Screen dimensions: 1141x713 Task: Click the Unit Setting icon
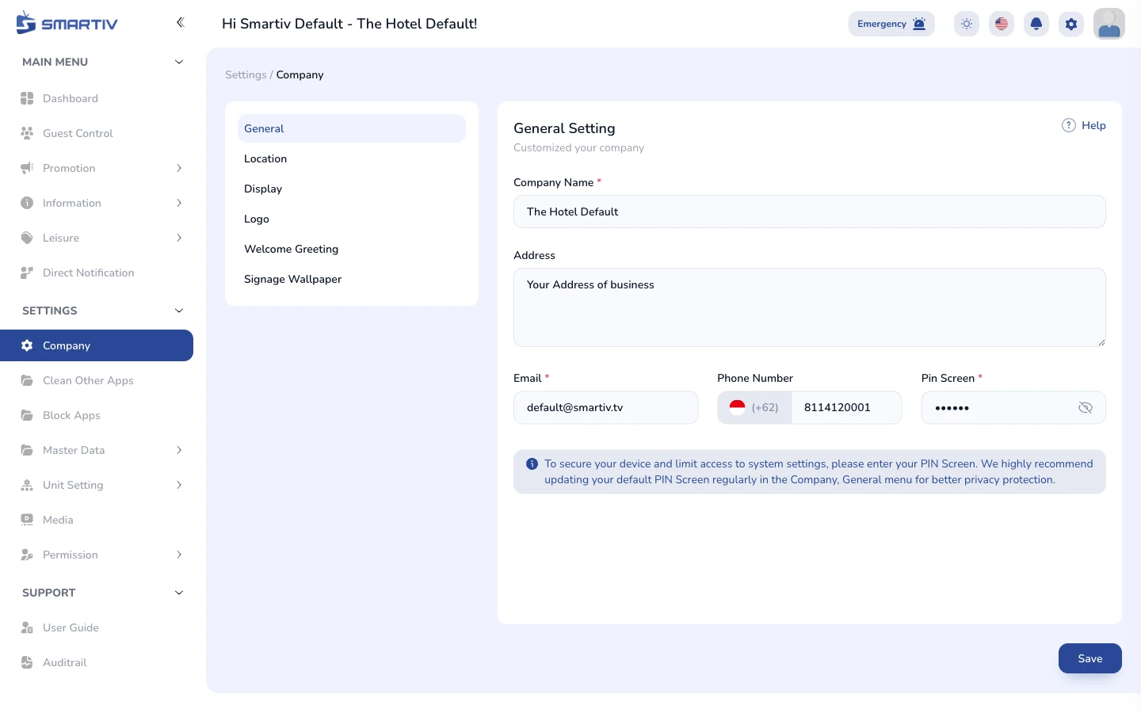pos(27,485)
